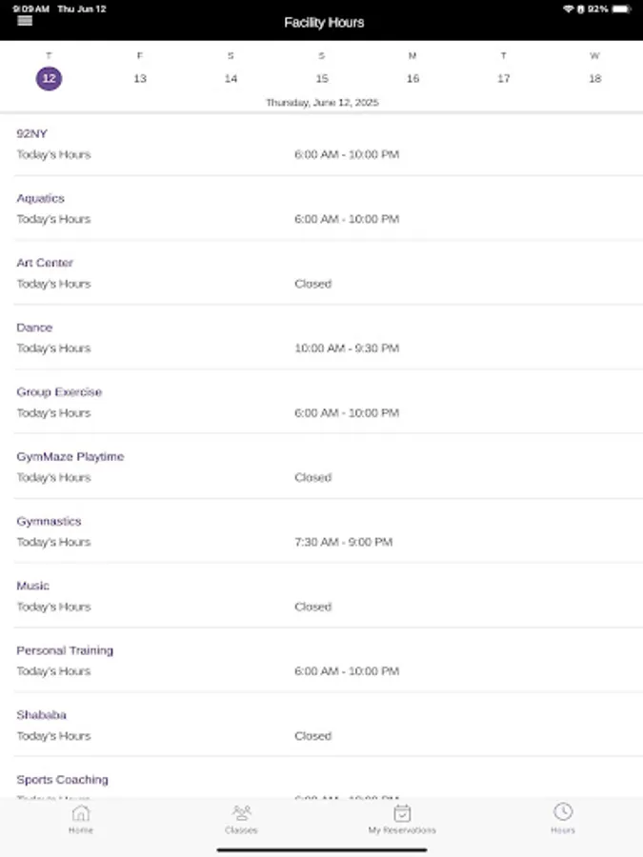Open the hamburger navigation menu

(24, 20)
